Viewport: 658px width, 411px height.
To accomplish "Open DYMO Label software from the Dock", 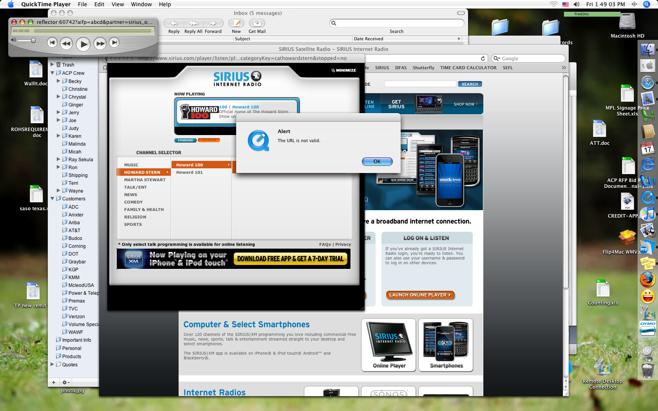I will click(648, 329).
